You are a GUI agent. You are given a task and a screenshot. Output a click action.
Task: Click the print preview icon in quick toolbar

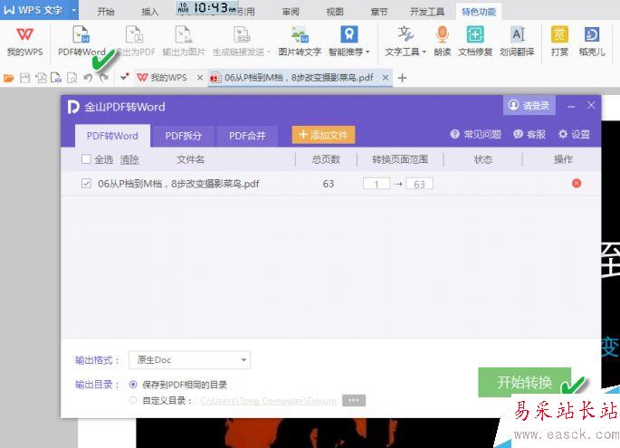pyautogui.click(x=72, y=78)
